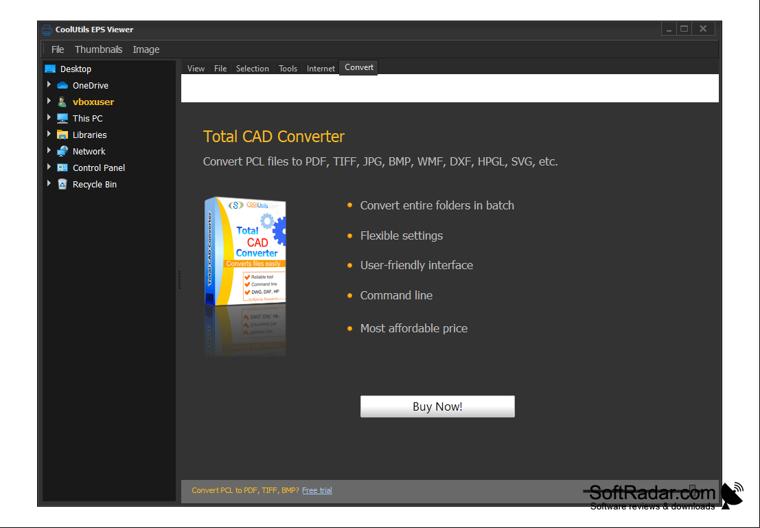Click 'Convert PCL to PDF, TIFF, BMP?' text
The image size is (760, 528).
[x=246, y=490]
